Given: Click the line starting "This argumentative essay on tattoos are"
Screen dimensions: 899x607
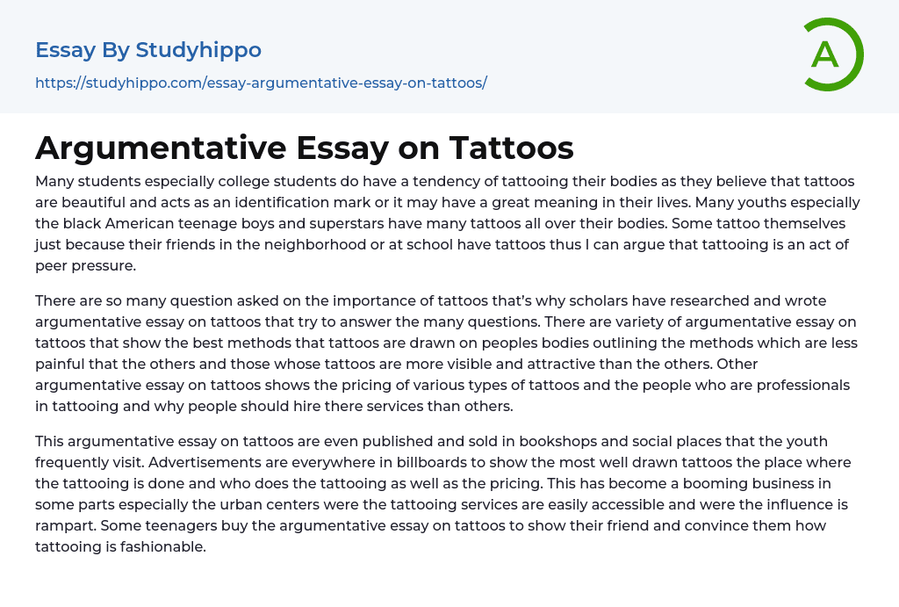Looking at the screenshot, I should (x=431, y=441).
